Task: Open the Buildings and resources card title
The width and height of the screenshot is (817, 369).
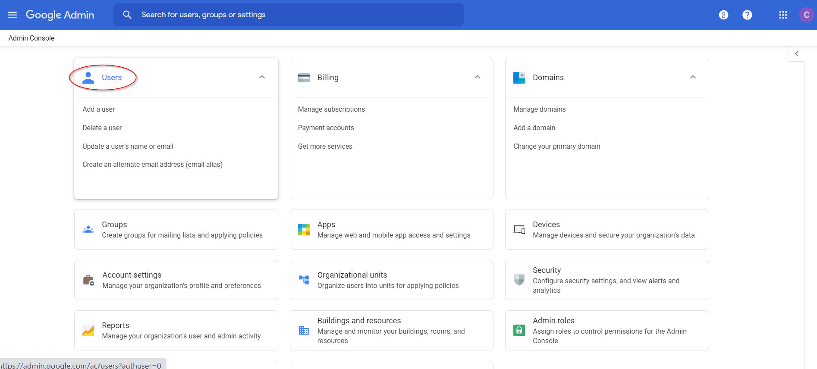Action: pyautogui.click(x=359, y=321)
